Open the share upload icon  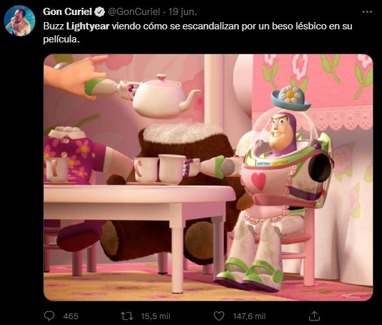314,316
